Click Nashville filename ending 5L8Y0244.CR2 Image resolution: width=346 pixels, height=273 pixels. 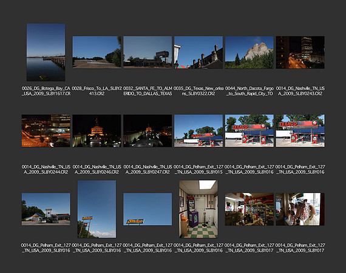point(46,169)
